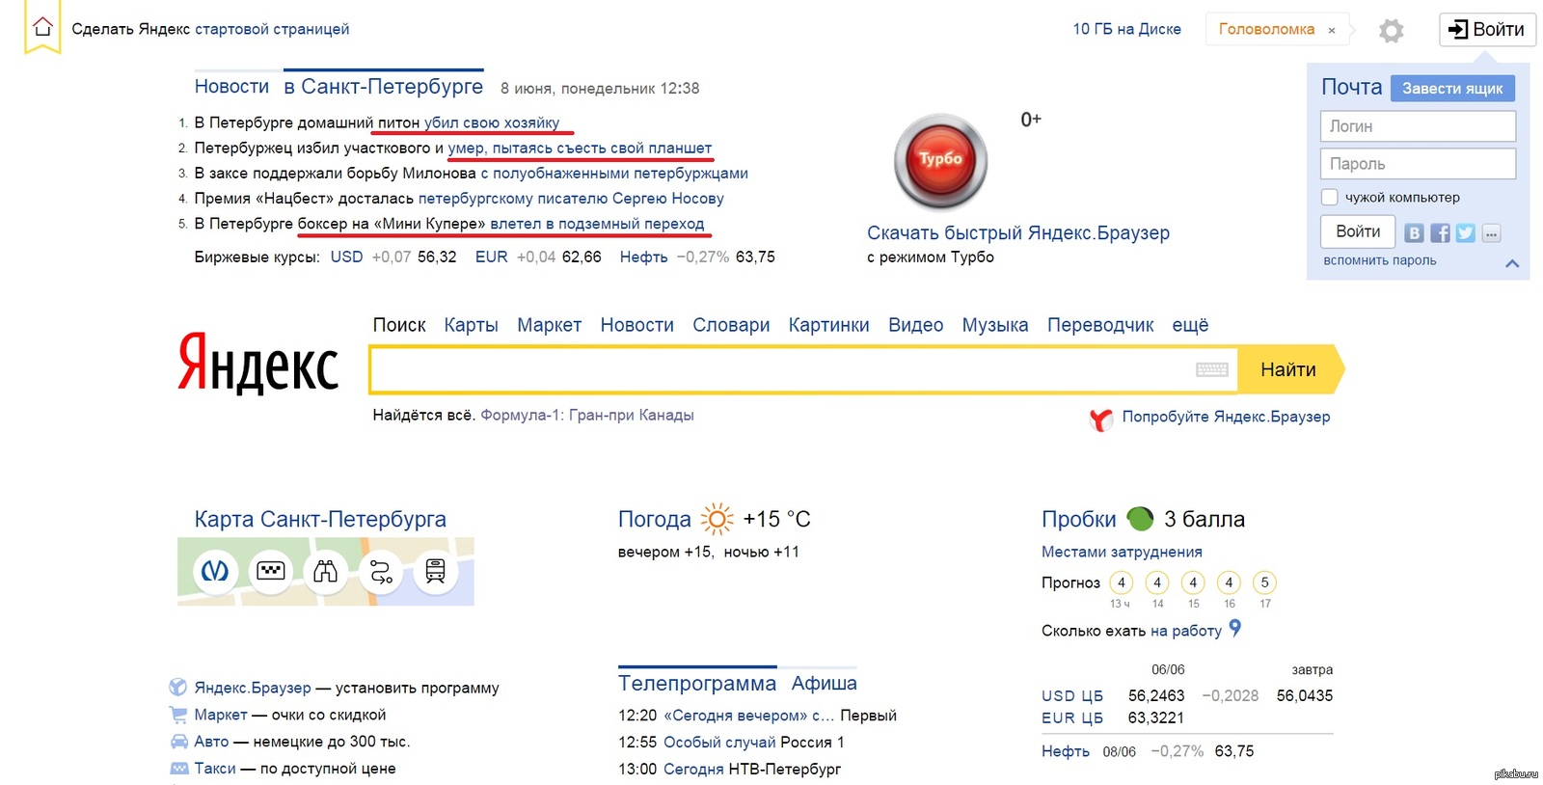Open Скачать быстрый Яндекс.Браузер link
Image resolution: width=1543 pixels, height=785 pixels.
[x=1017, y=232]
